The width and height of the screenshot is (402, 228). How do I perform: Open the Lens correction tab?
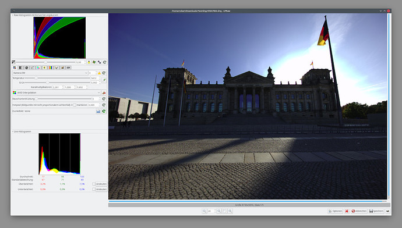tap(26, 67)
